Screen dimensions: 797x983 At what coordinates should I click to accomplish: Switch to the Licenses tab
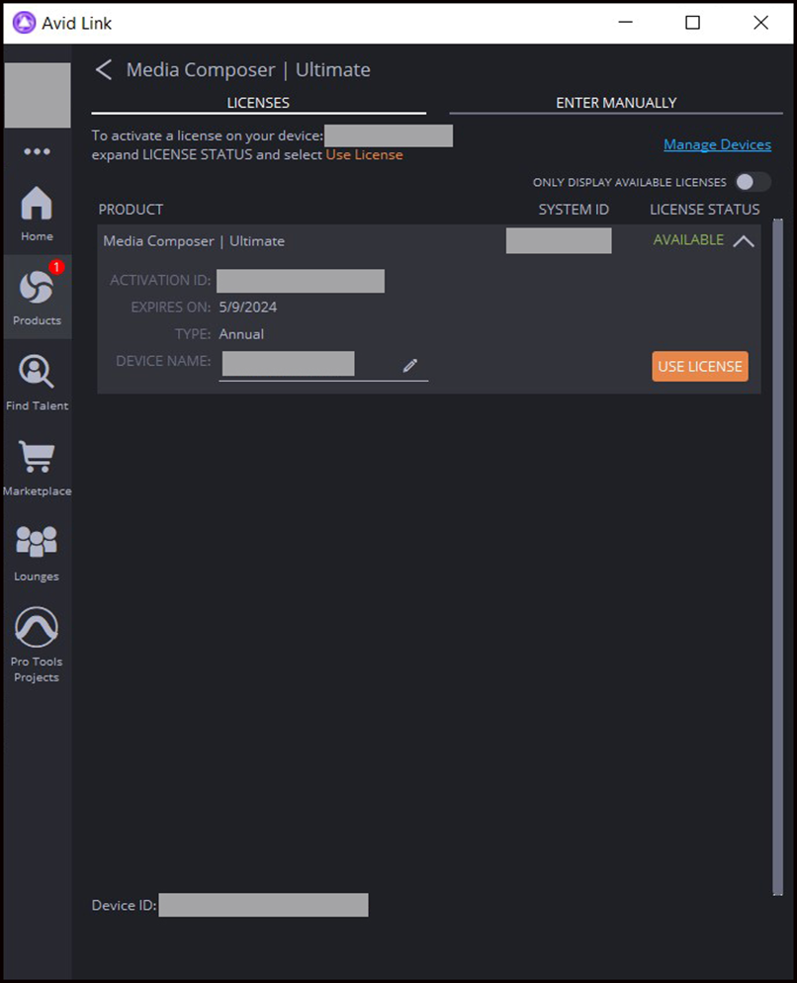click(258, 103)
